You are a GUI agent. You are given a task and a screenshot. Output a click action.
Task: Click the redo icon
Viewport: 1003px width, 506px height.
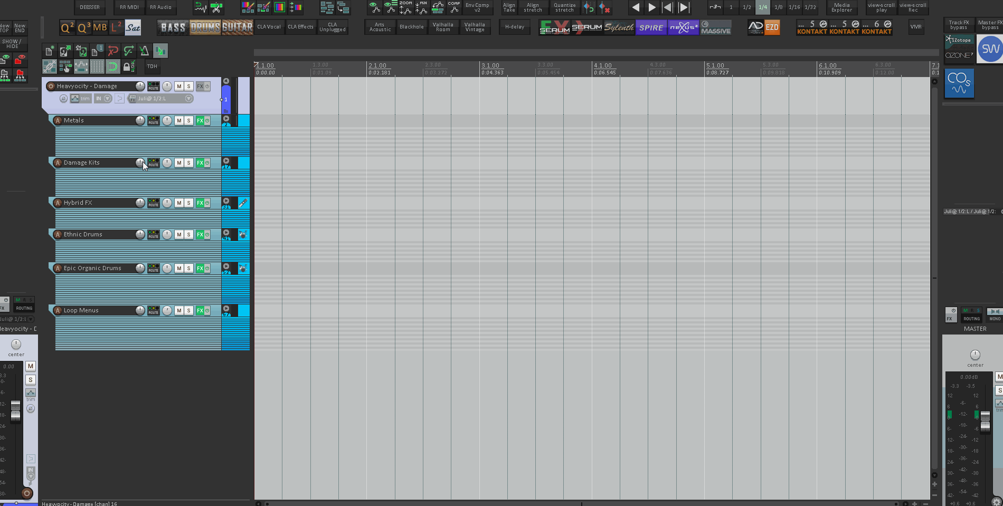pyautogui.click(x=129, y=51)
